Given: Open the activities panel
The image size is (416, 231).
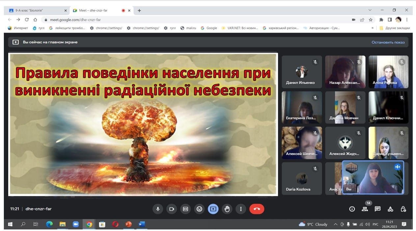Looking at the screenshot, I should (390, 209).
